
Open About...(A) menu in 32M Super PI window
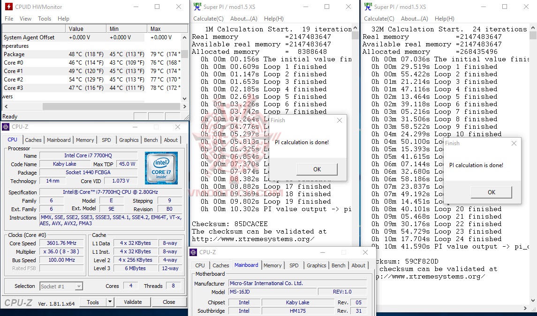[x=415, y=18]
